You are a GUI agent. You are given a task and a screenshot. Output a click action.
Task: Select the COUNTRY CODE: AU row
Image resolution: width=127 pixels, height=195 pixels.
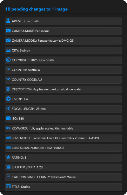63,80
